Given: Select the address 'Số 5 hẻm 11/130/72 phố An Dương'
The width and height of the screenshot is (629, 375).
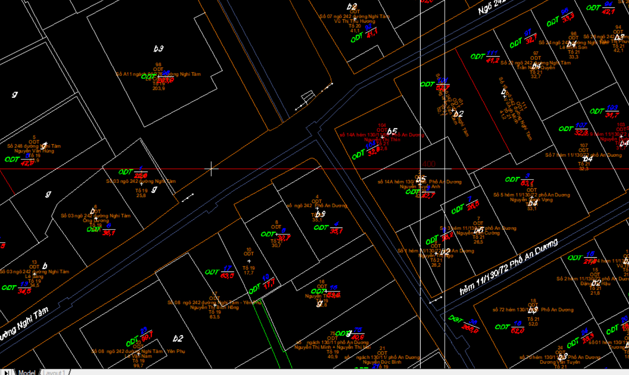Looking at the screenshot, I should point(531,195).
